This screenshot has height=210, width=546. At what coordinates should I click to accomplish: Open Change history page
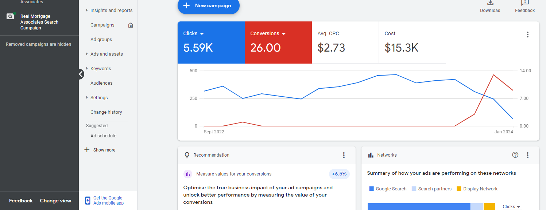coord(106,112)
